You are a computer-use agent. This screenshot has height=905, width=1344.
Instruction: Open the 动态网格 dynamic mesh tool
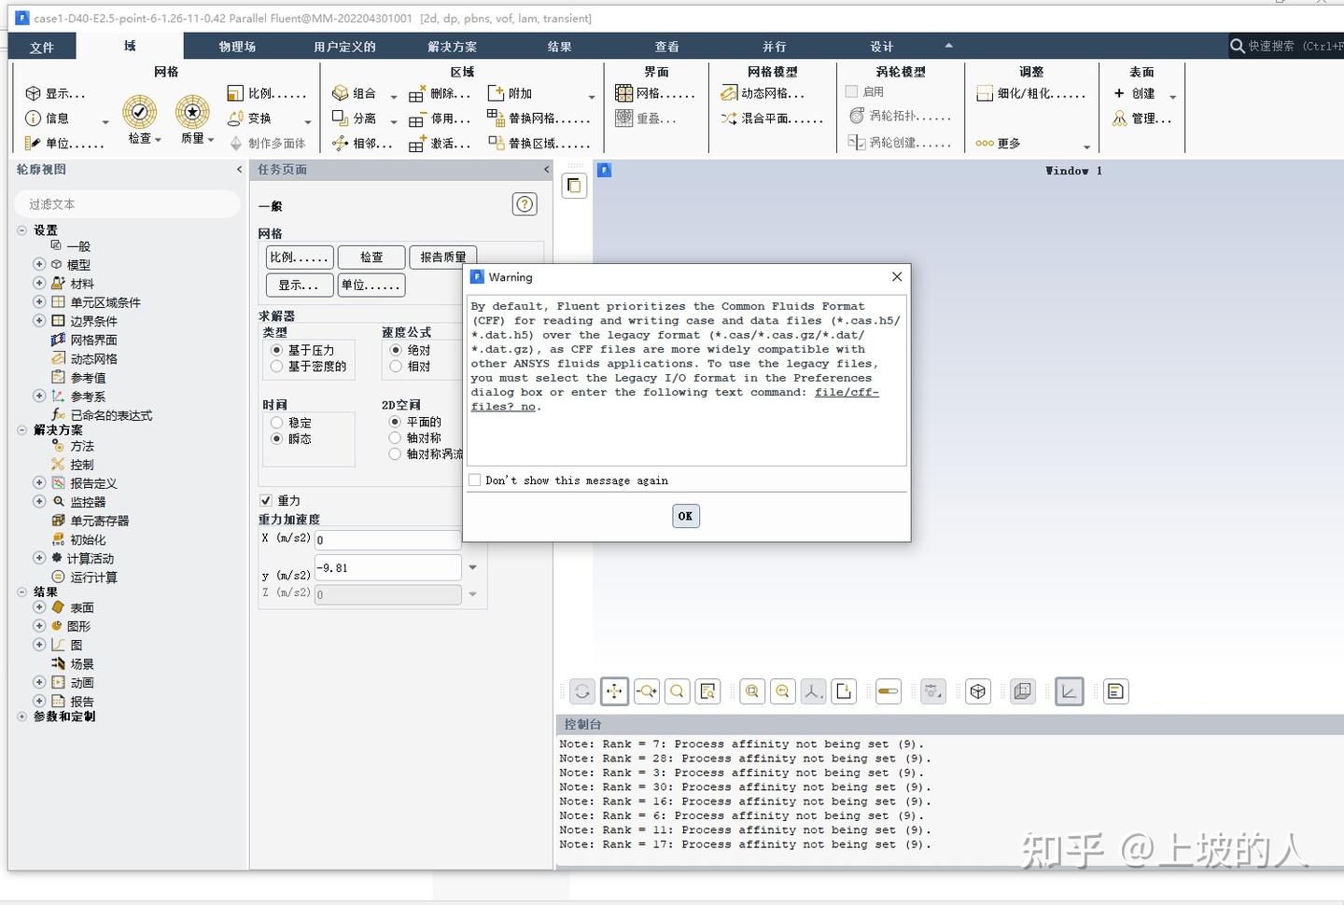coord(771,92)
